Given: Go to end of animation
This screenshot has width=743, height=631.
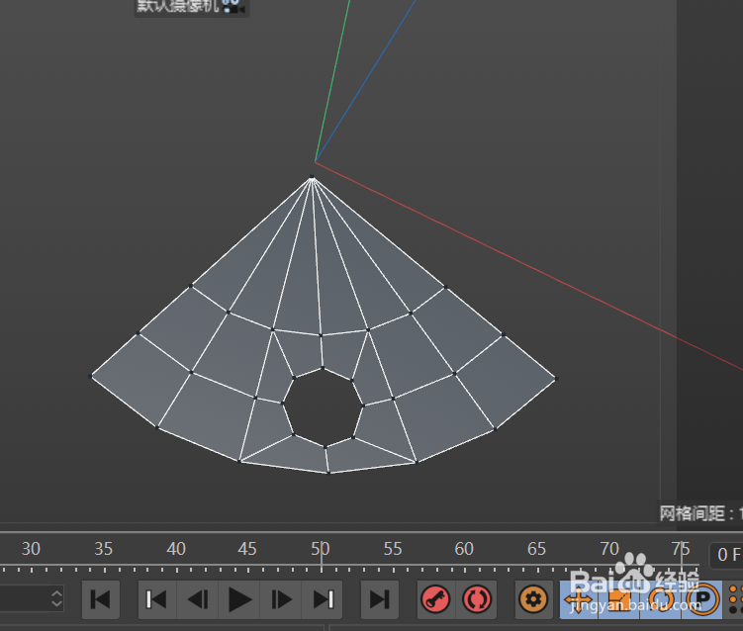Looking at the screenshot, I should coord(379,599).
